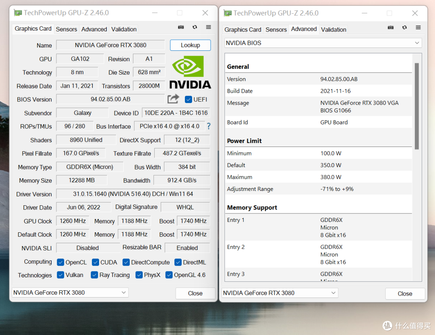The image size is (435, 335).
Task: Toggle the OpenCL checkbox
Action: [x=60, y=262]
